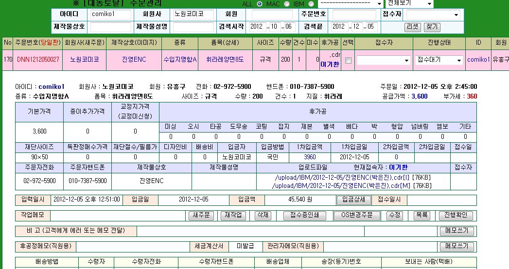Open order number DNN1212050027 link
Image resolution: width=509 pixels, height=269 pixels.
point(38,60)
